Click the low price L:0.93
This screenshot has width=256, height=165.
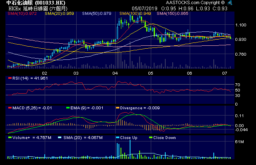(x=203, y=8)
